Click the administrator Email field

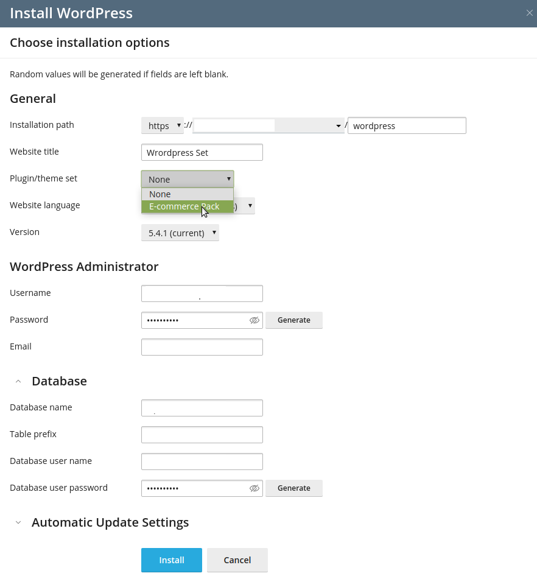tap(202, 347)
